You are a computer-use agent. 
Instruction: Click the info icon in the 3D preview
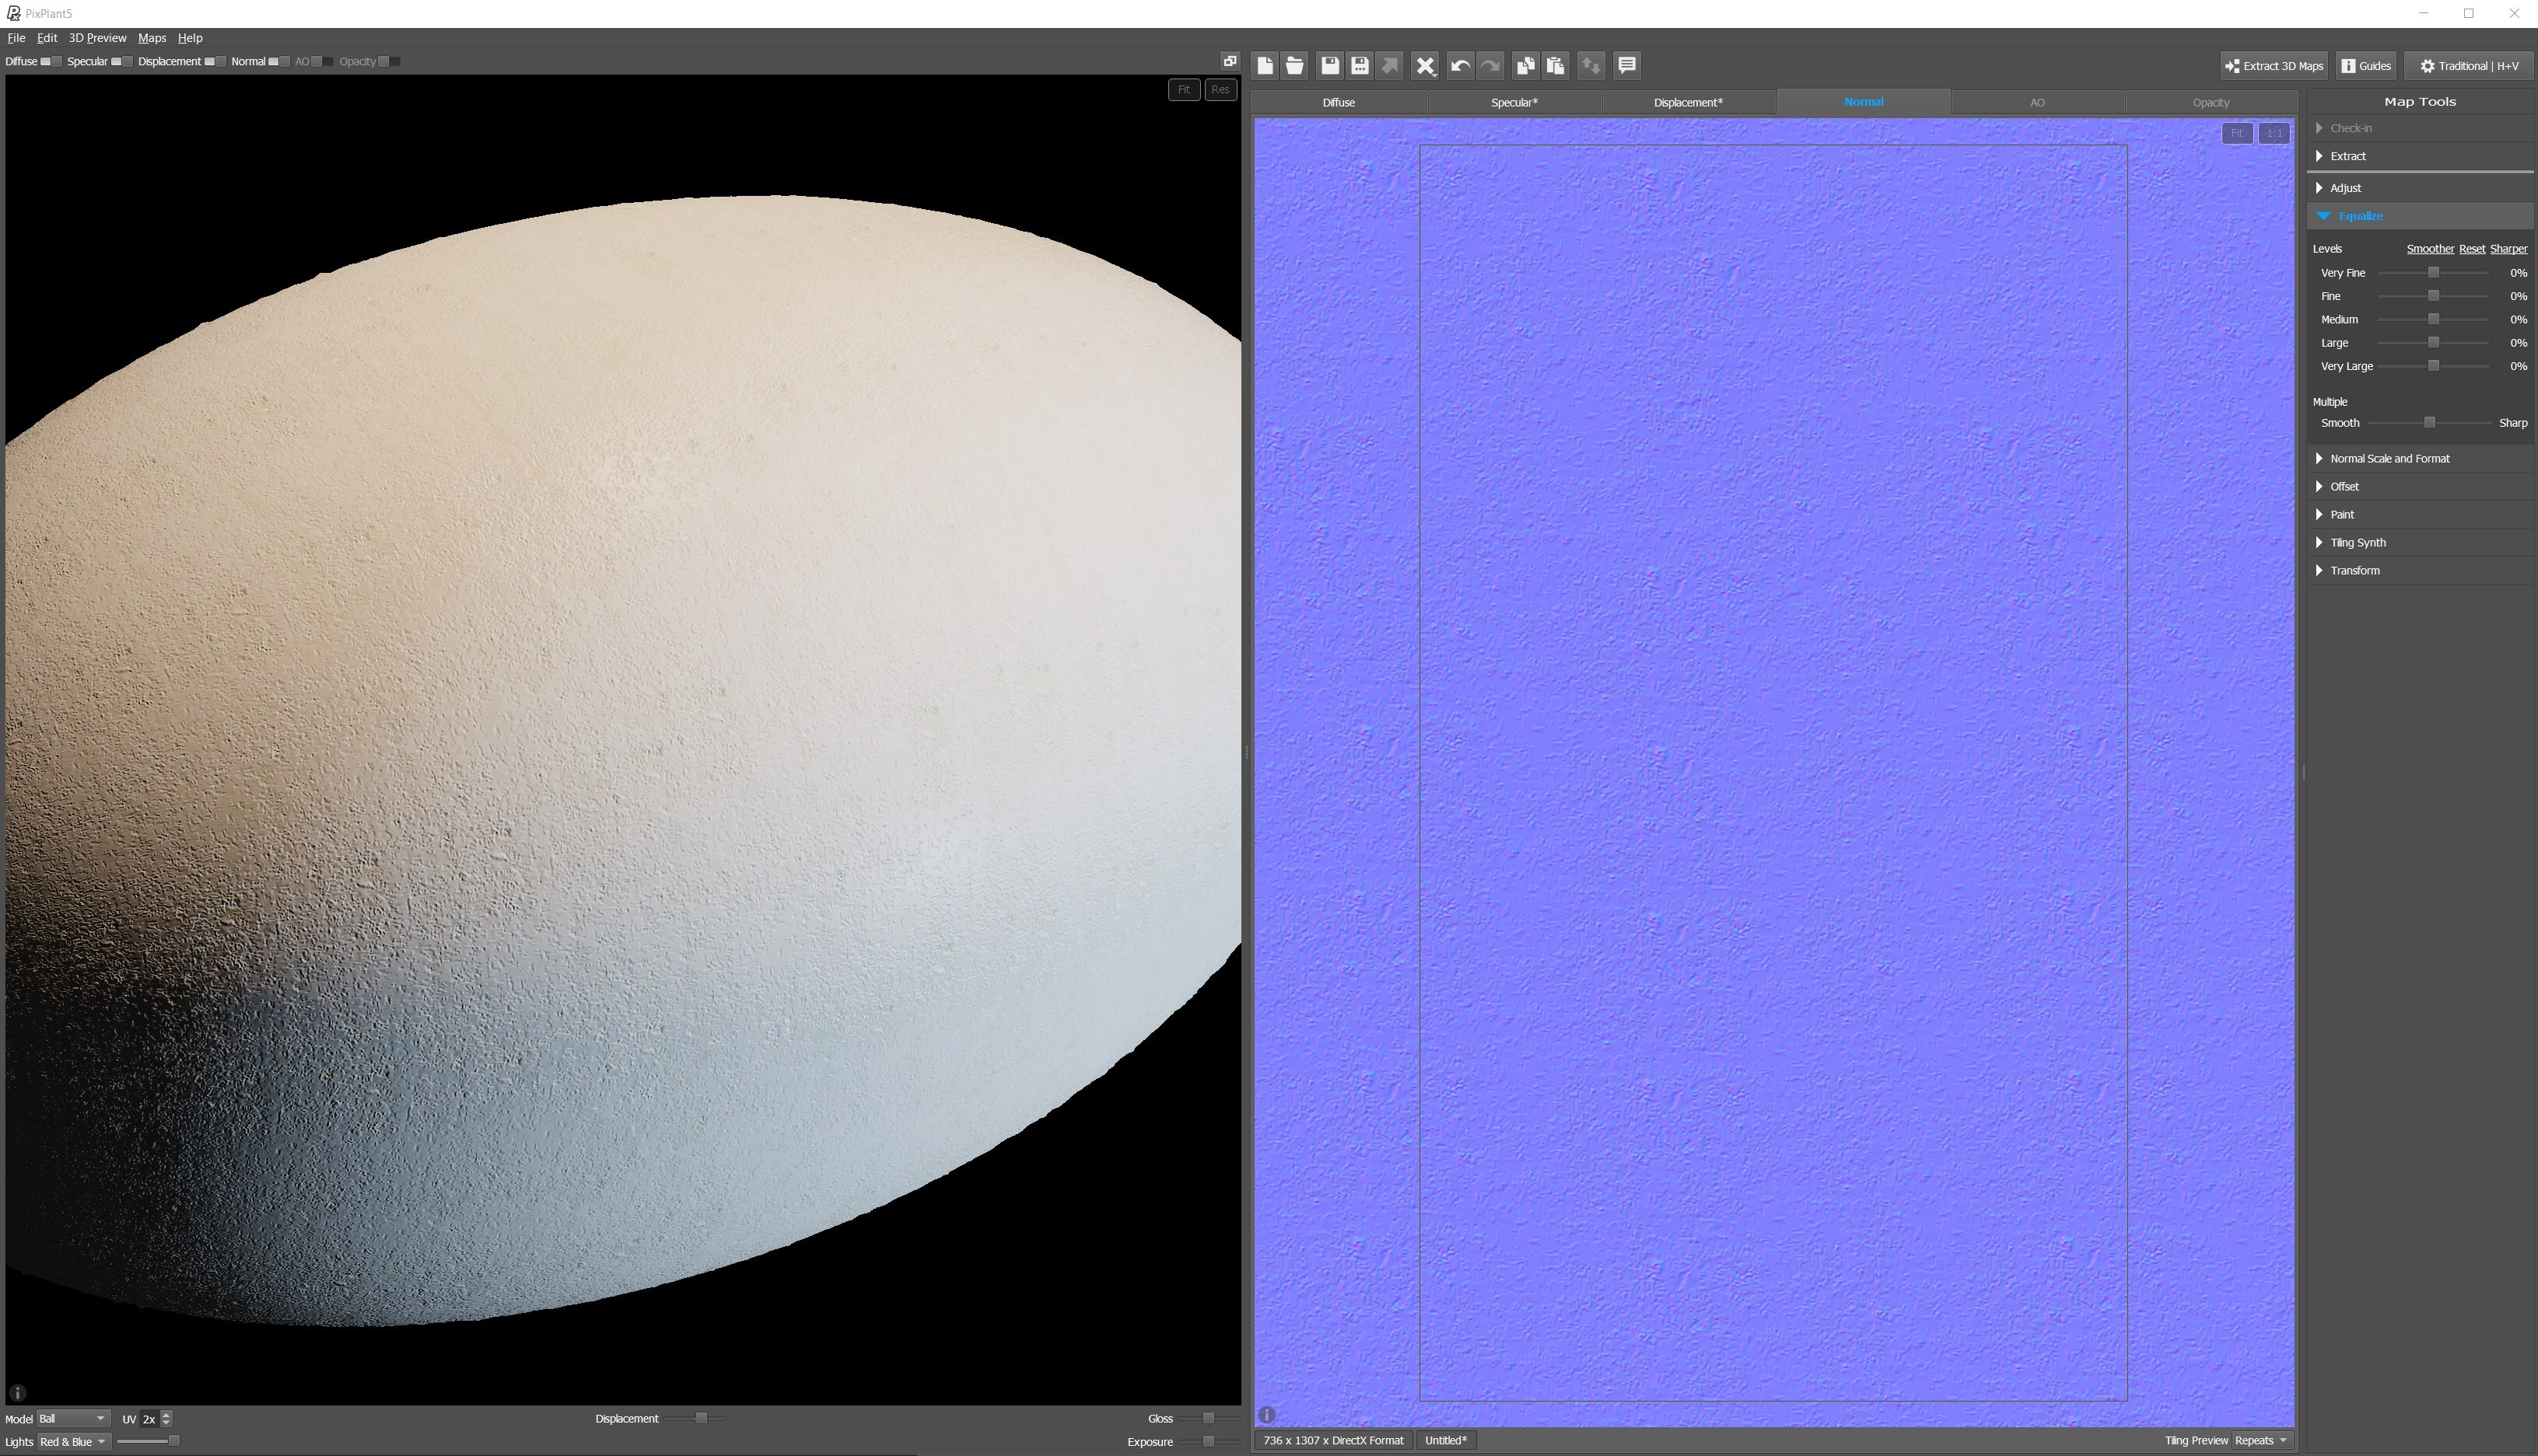[17, 1392]
